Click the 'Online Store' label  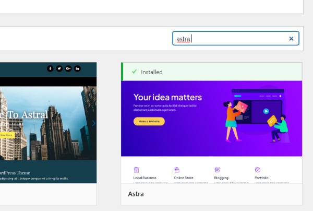click(x=184, y=178)
